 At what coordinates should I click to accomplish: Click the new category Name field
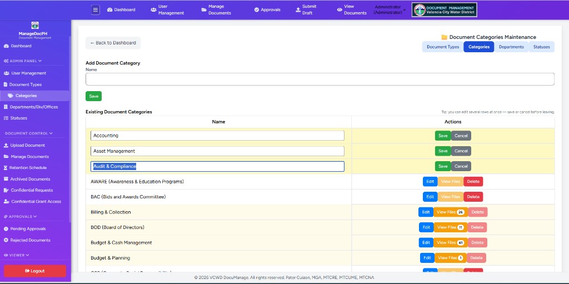point(320,79)
